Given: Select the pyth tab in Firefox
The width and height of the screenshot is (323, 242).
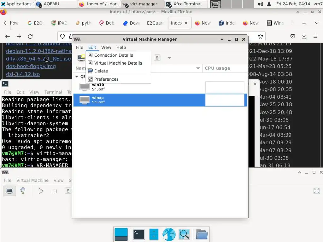Looking at the screenshot, I should 83,23.
